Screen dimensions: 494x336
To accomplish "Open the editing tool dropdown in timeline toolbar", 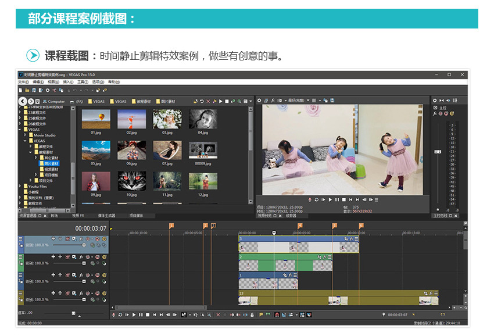I will point(190,314).
